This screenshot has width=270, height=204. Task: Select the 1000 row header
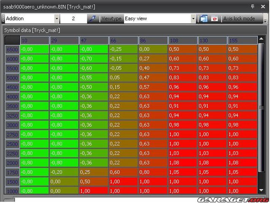click(x=12, y=190)
